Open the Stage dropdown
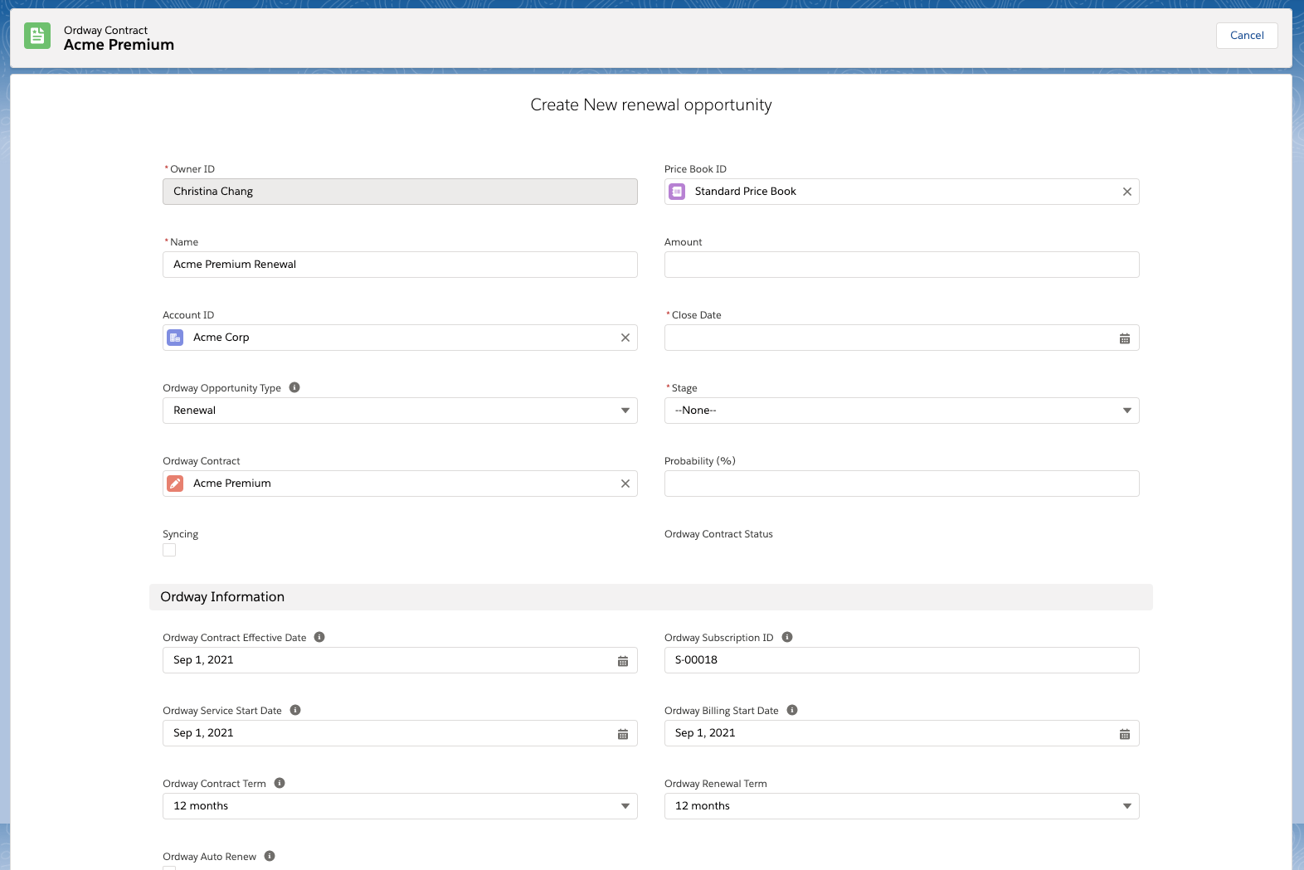 pos(901,411)
